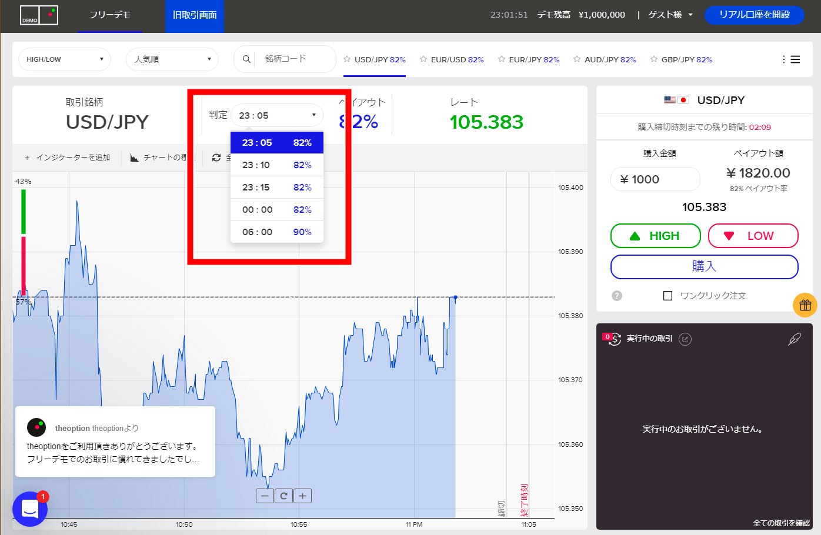This screenshot has height=535, width=821.
Task: Open the ゲスト様 account dropdown
Action: [x=670, y=15]
